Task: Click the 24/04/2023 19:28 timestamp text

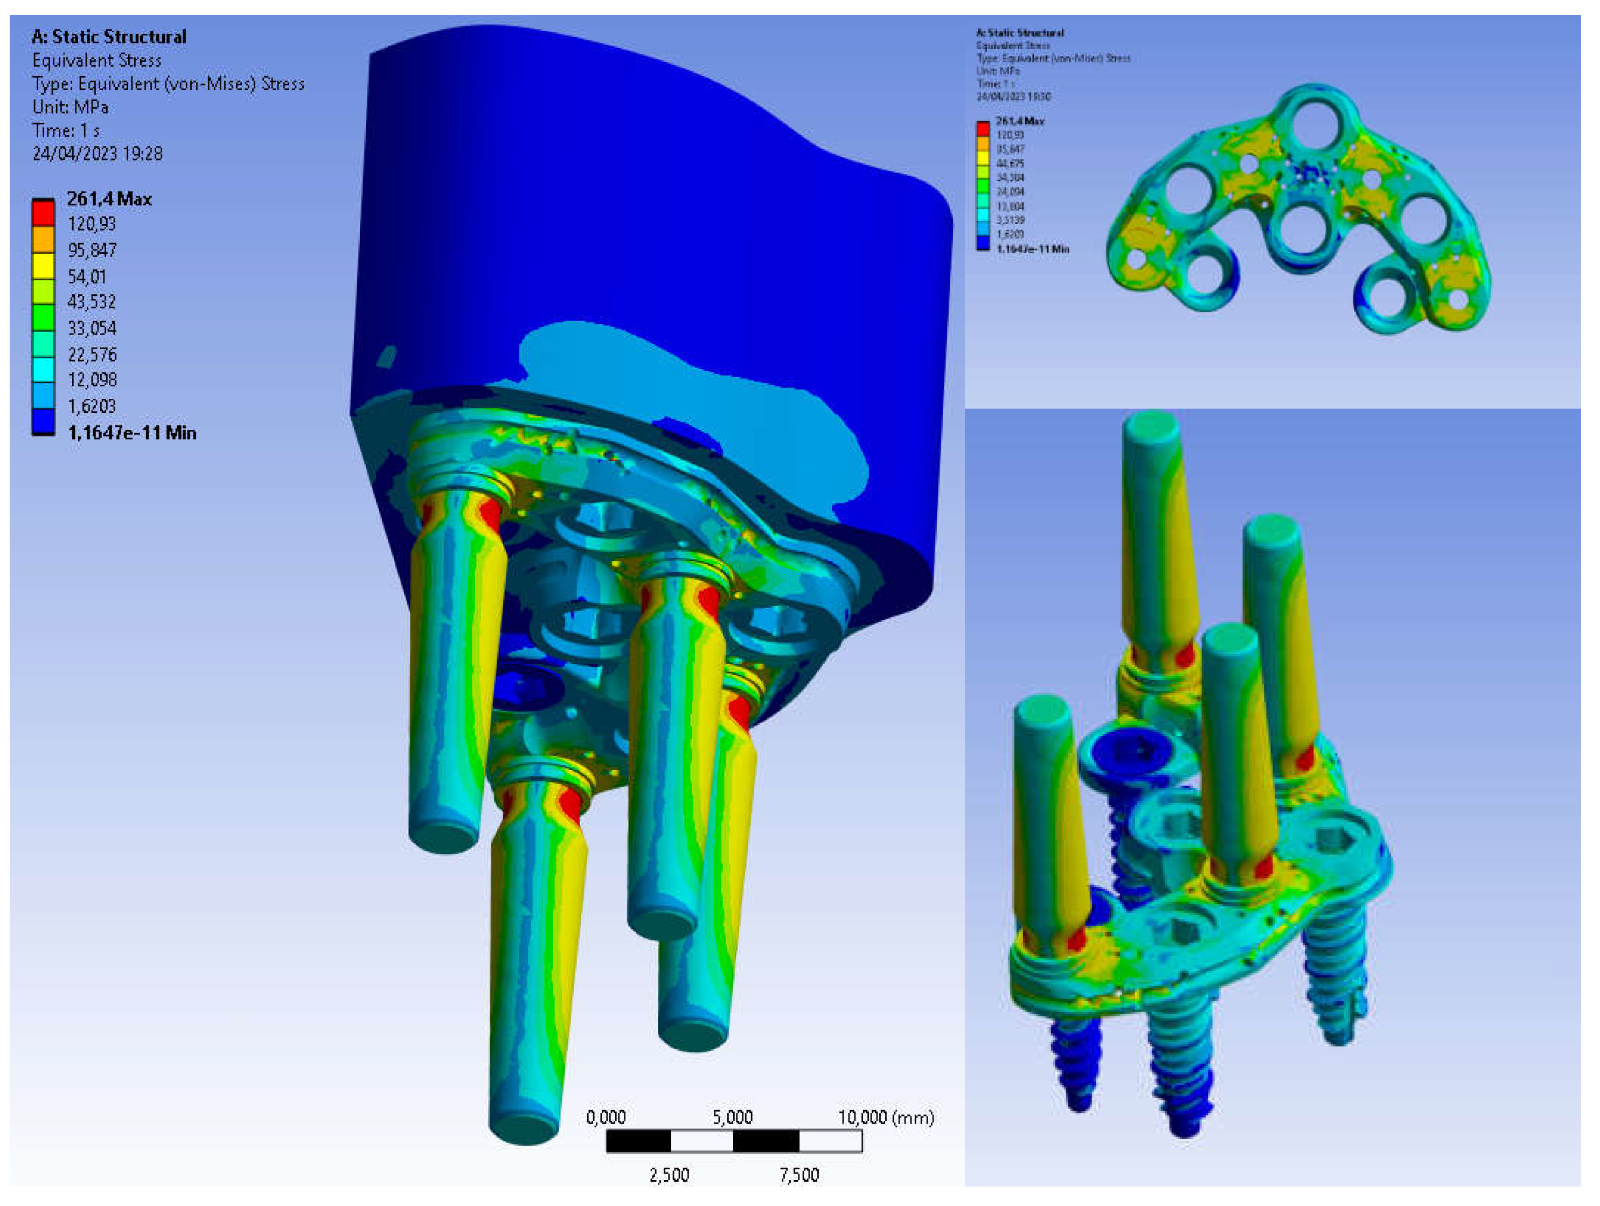Action: pos(98,154)
